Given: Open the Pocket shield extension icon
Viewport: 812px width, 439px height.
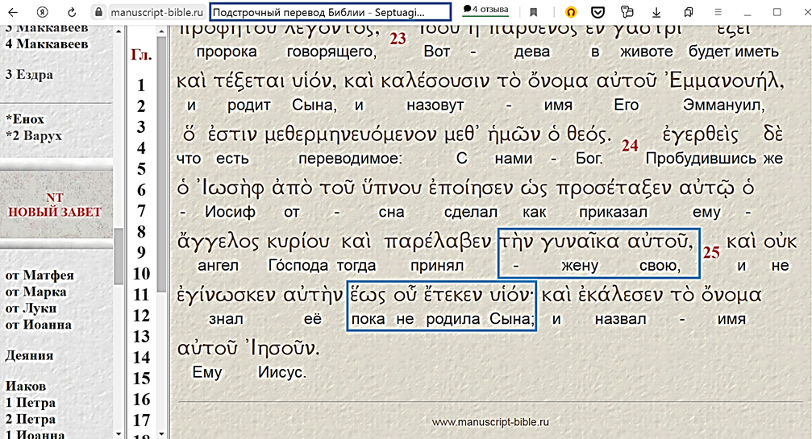Looking at the screenshot, I should (598, 12).
